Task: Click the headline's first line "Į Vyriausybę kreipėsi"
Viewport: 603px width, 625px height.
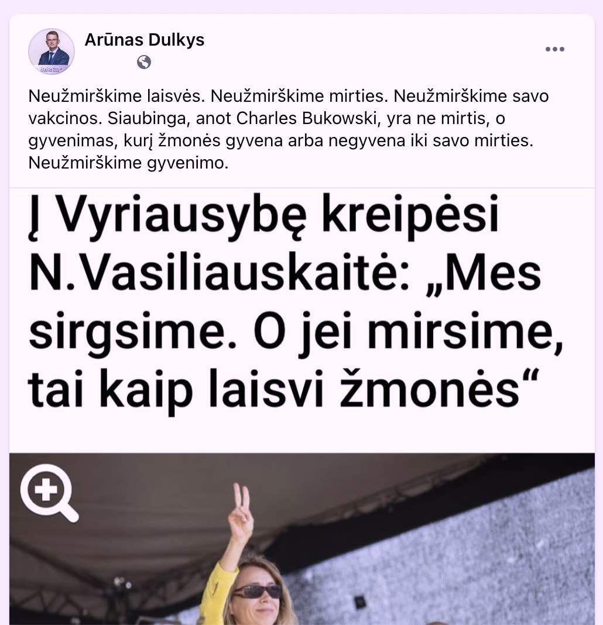Action: (263, 216)
